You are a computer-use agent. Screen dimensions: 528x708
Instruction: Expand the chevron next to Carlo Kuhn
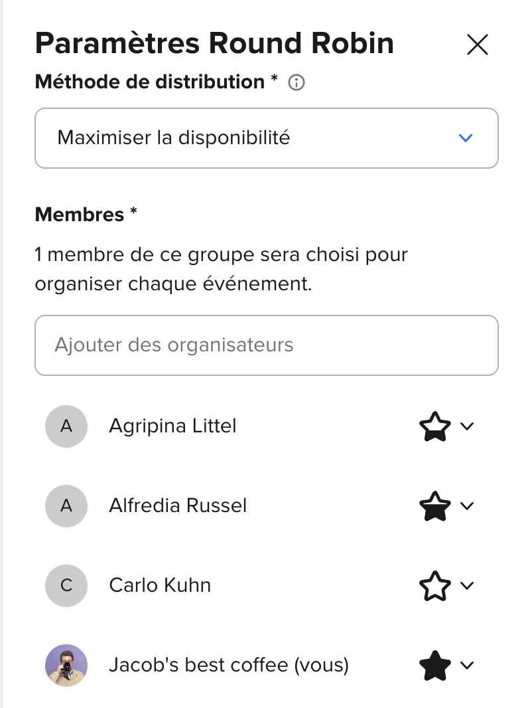coord(467,586)
